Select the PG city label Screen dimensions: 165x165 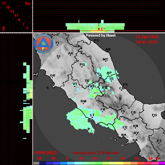tap(82, 65)
